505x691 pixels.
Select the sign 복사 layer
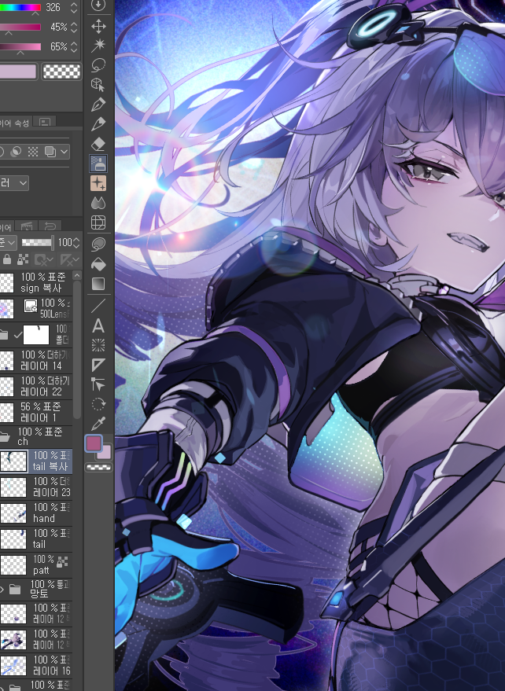pos(35,282)
